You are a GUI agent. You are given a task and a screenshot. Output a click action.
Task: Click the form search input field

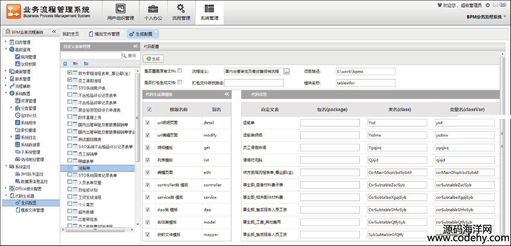(90, 55)
